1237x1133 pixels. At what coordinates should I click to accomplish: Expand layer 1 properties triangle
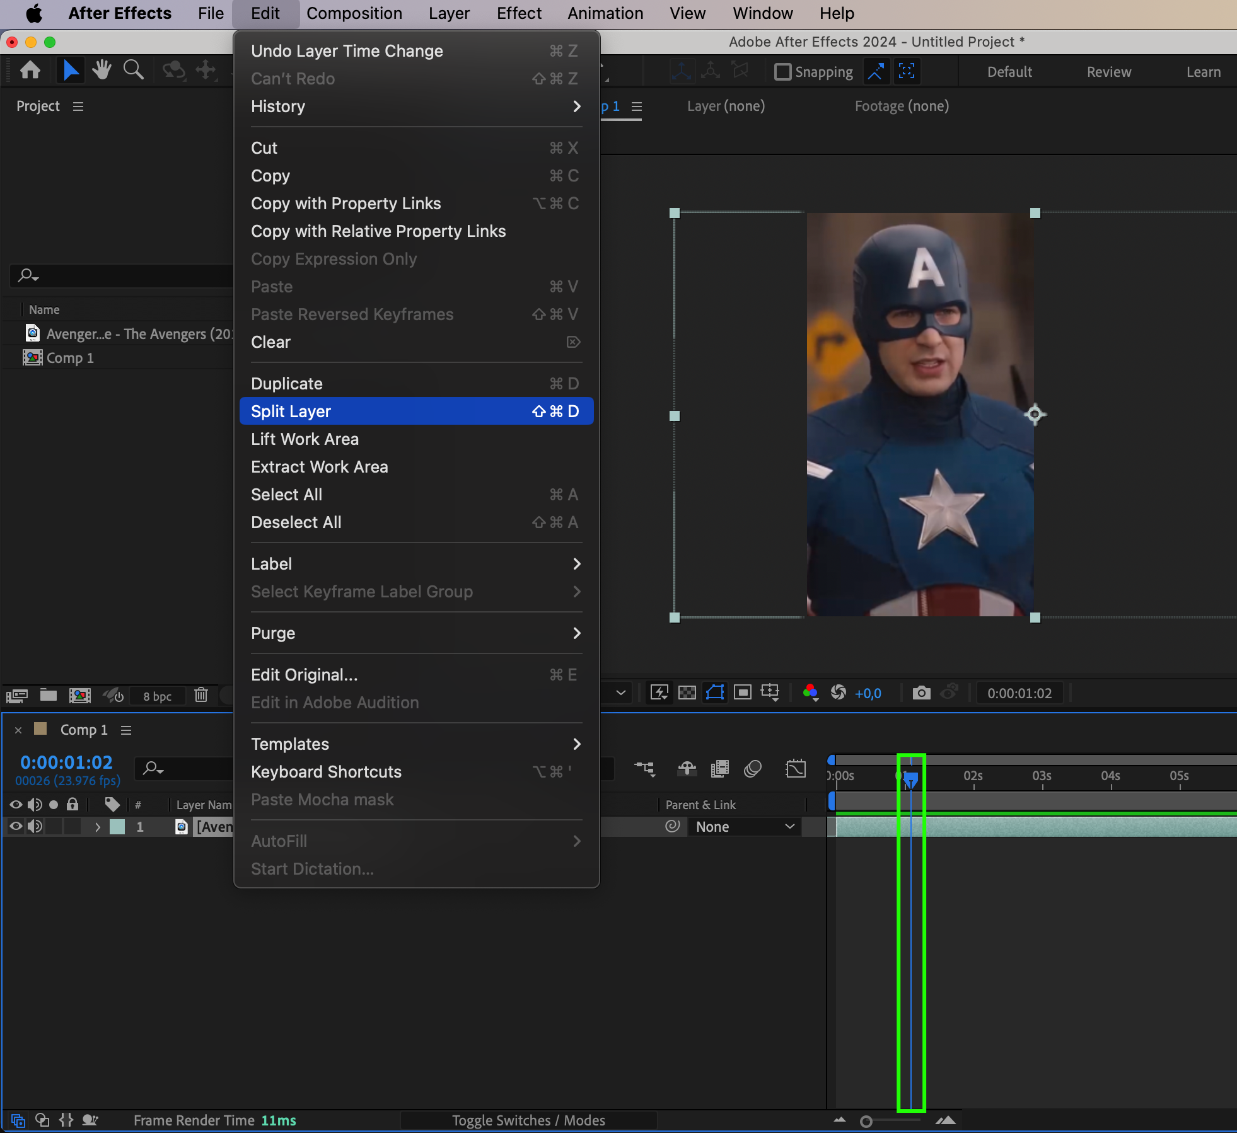click(x=98, y=827)
